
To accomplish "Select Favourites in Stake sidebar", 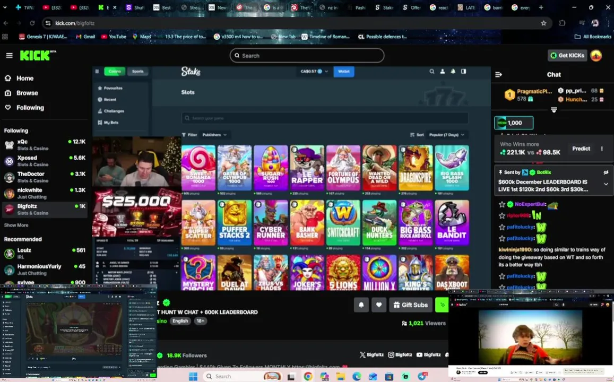I will pos(110,88).
